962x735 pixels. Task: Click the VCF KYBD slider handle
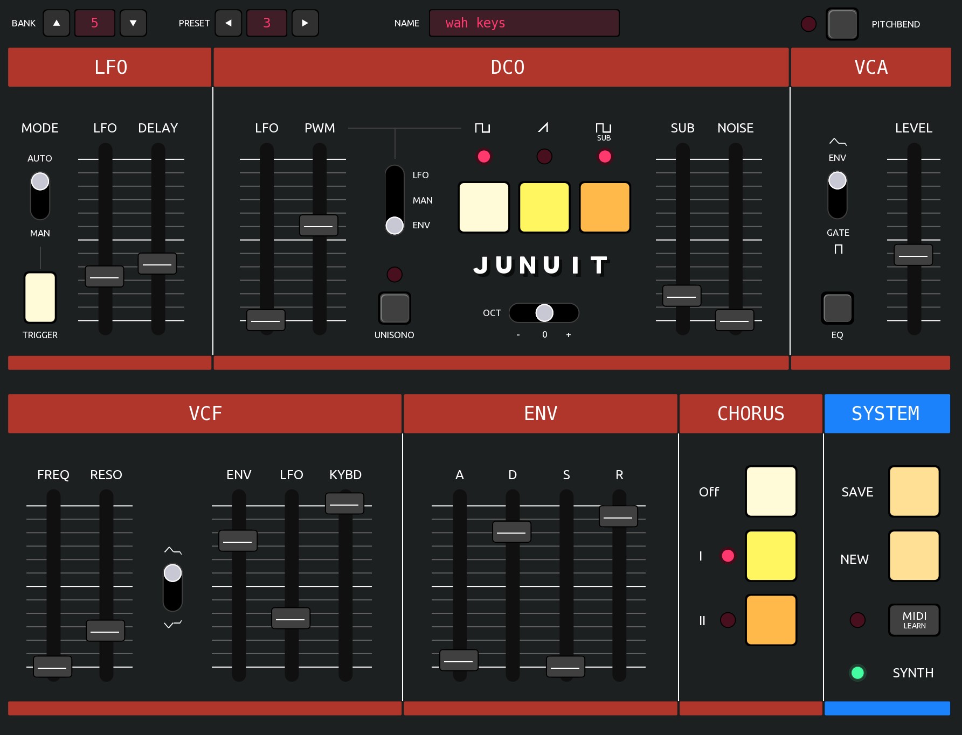coord(345,503)
